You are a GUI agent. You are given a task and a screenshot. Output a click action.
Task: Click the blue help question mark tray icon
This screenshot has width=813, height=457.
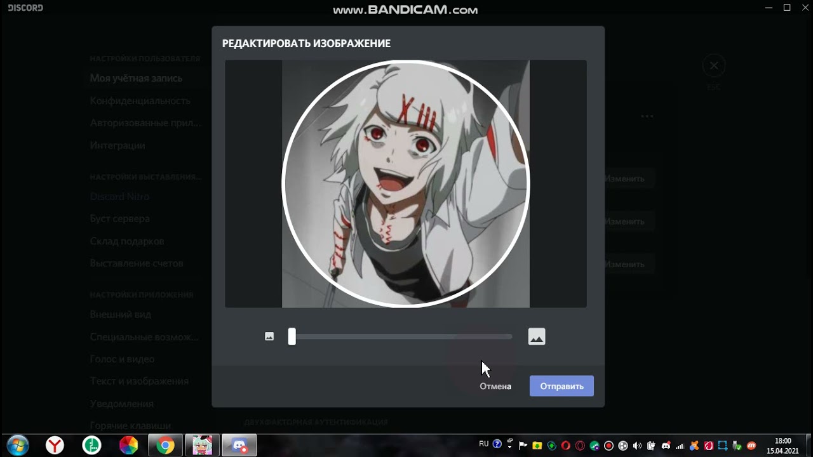[x=497, y=444]
